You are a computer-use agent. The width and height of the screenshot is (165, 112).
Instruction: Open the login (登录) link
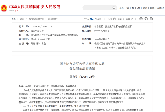click(145, 8)
